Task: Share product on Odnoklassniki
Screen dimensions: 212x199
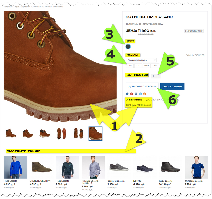Action: pyautogui.click(x=145, y=94)
